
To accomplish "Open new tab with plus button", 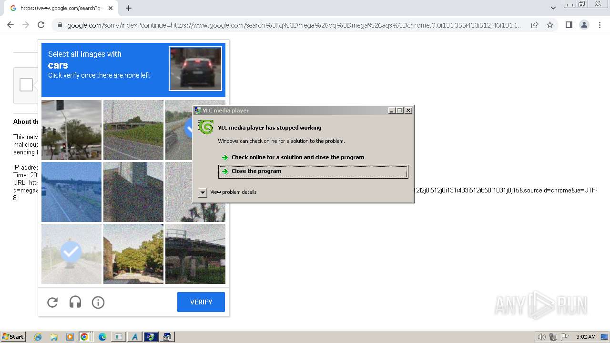I will tap(129, 8).
